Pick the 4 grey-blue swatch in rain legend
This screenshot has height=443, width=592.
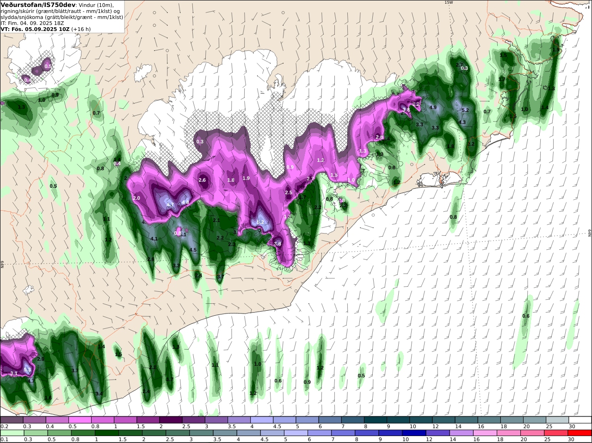click(249, 433)
